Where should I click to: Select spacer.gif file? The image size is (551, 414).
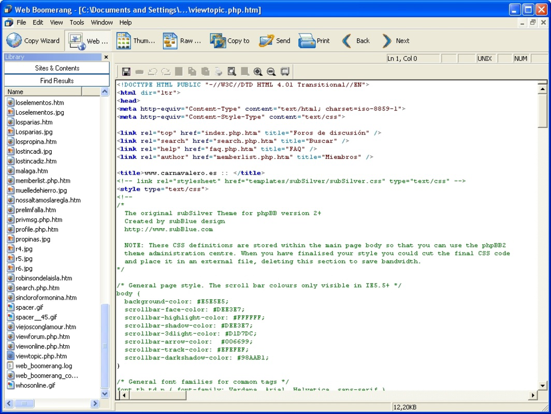click(x=25, y=307)
